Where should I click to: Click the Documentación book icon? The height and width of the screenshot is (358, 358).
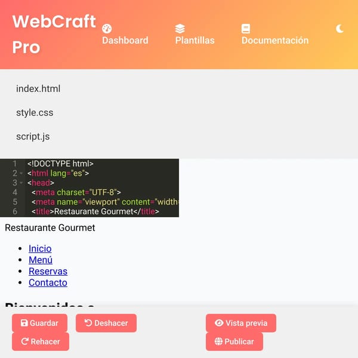click(246, 29)
